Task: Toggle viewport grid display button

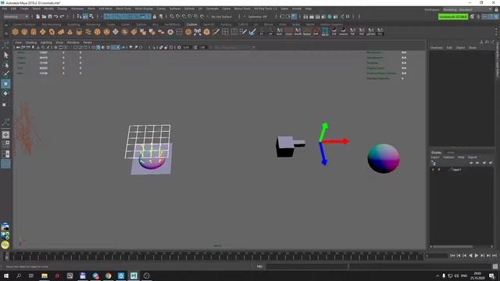Action: (x=55, y=48)
